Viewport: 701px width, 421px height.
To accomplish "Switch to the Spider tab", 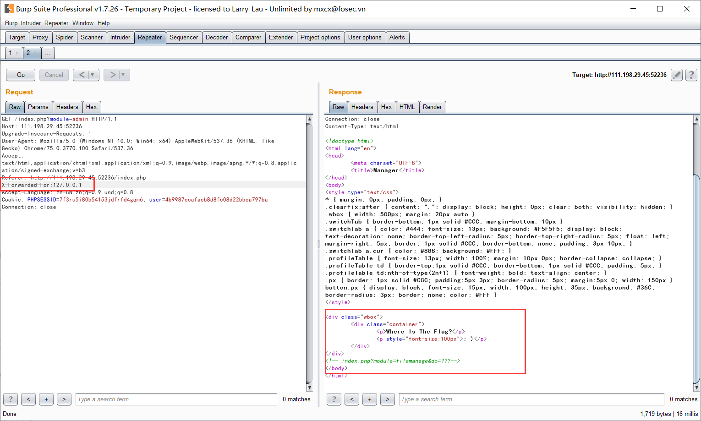I will tap(65, 37).
